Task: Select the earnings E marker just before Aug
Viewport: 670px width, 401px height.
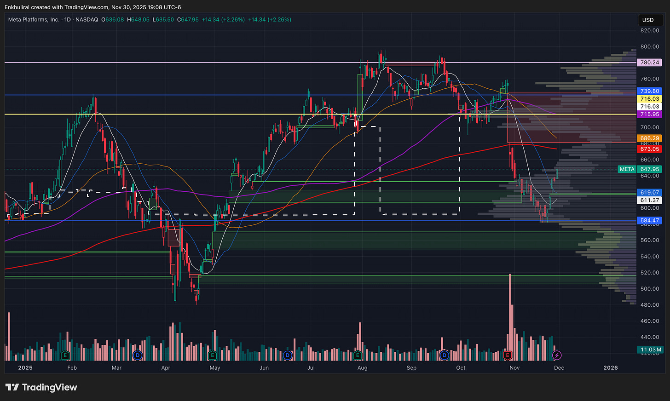Action: pyautogui.click(x=358, y=355)
